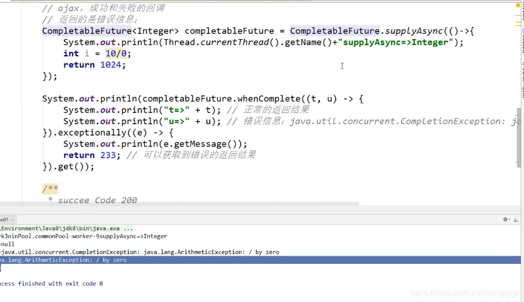Click the CompletionException console output line
The width and height of the screenshot is (524, 302).
[140, 252]
